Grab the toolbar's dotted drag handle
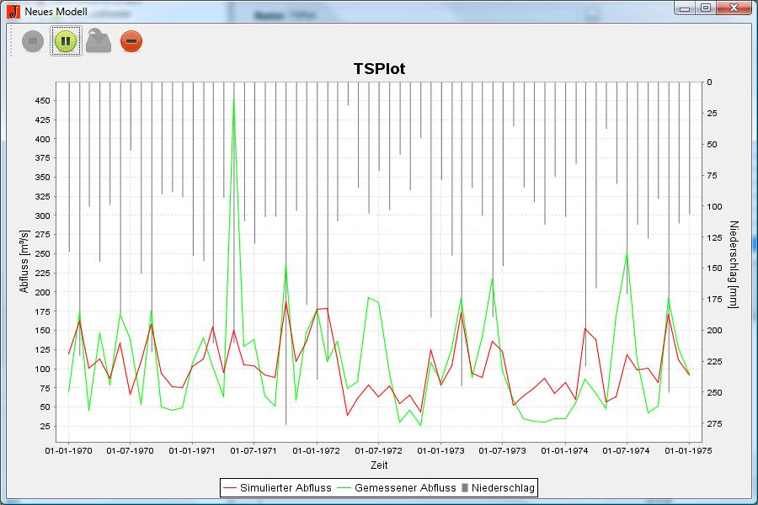The width and height of the screenshot is (758, 505). [x=11, y=40]
